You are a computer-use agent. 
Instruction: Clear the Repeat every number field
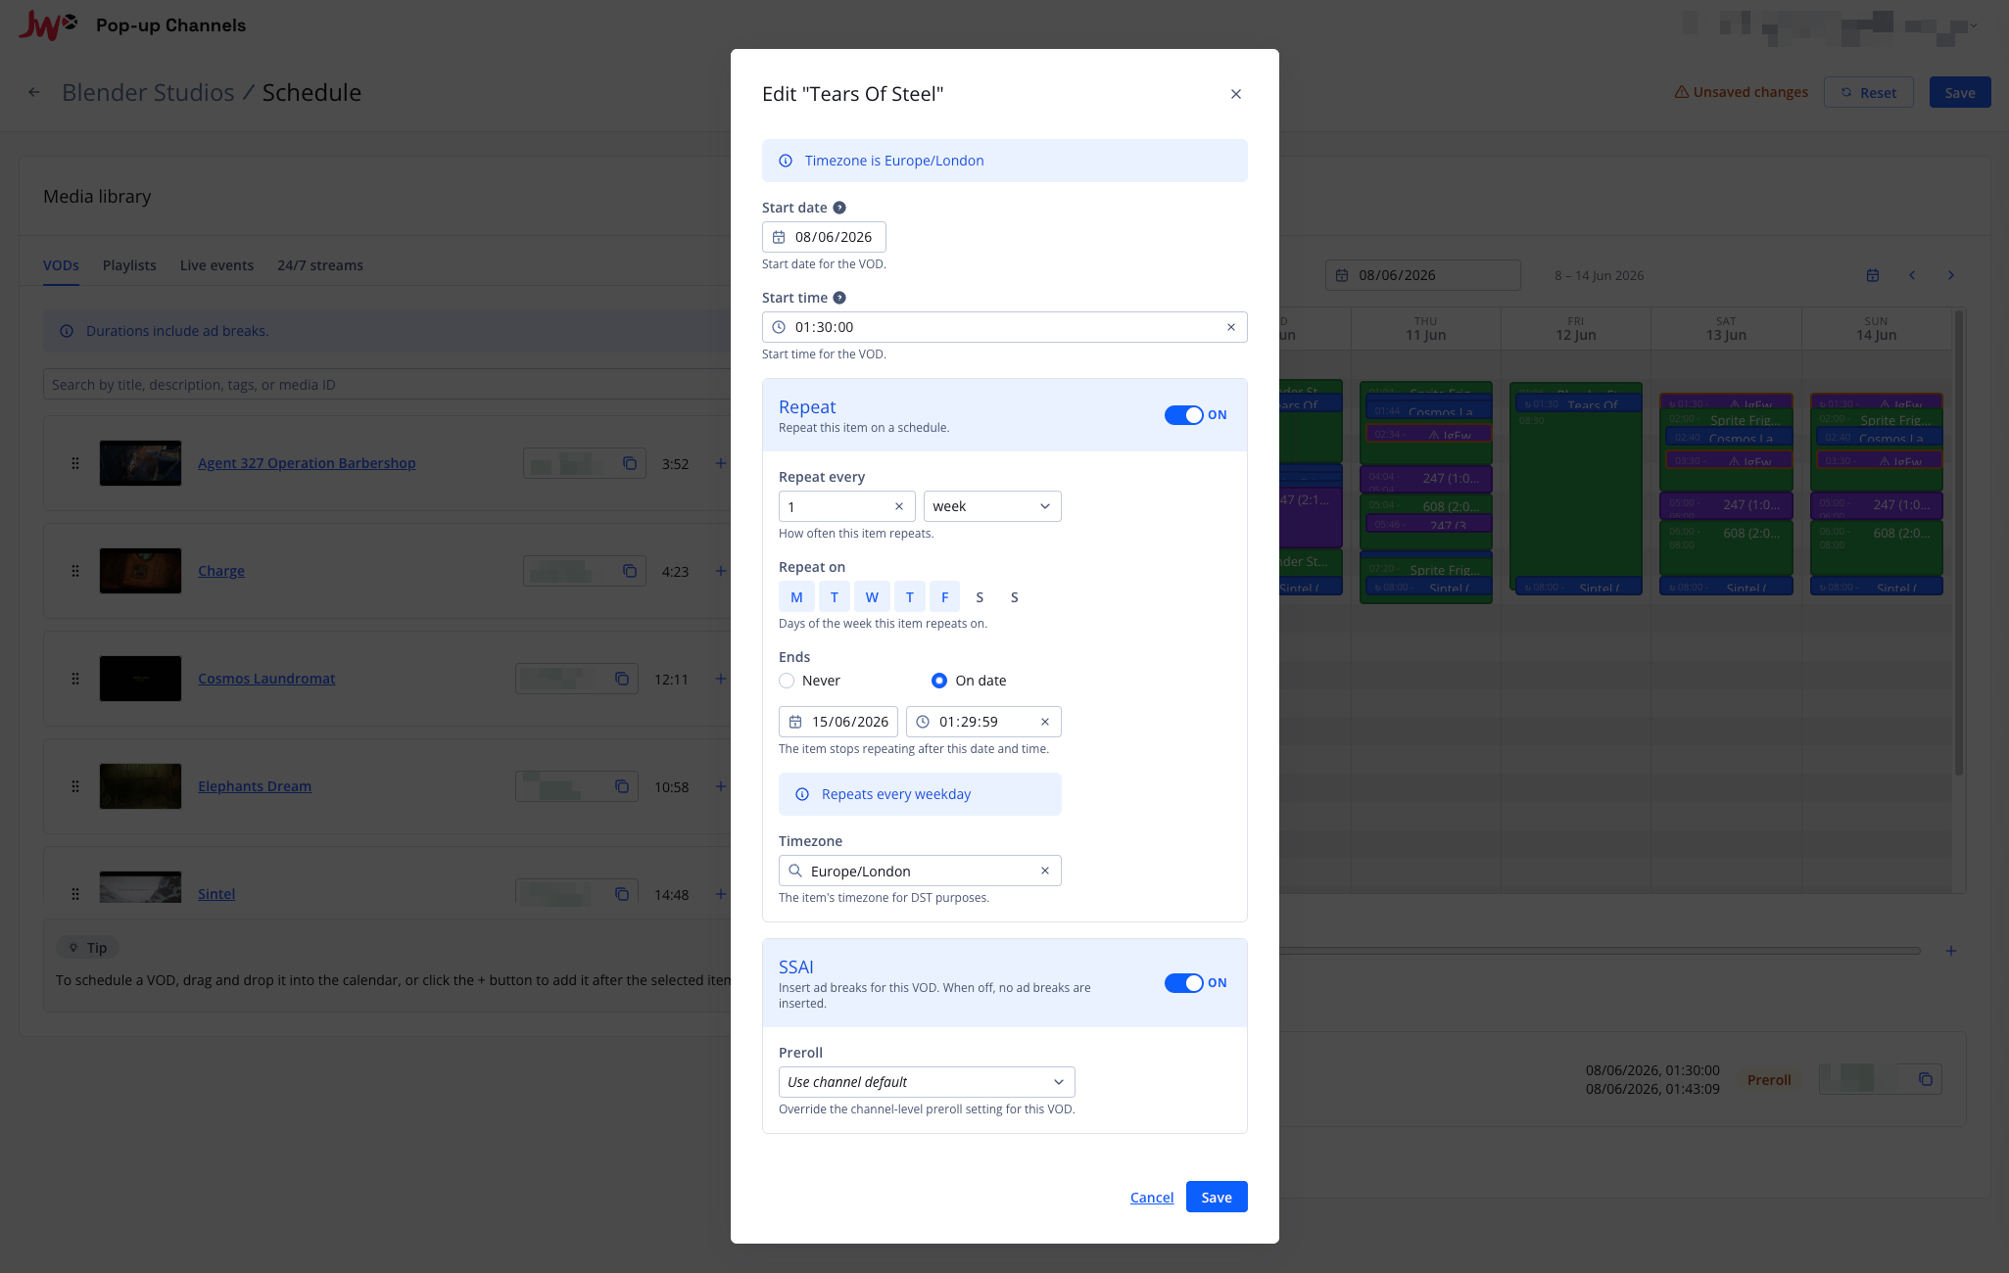tap(899, 506)
